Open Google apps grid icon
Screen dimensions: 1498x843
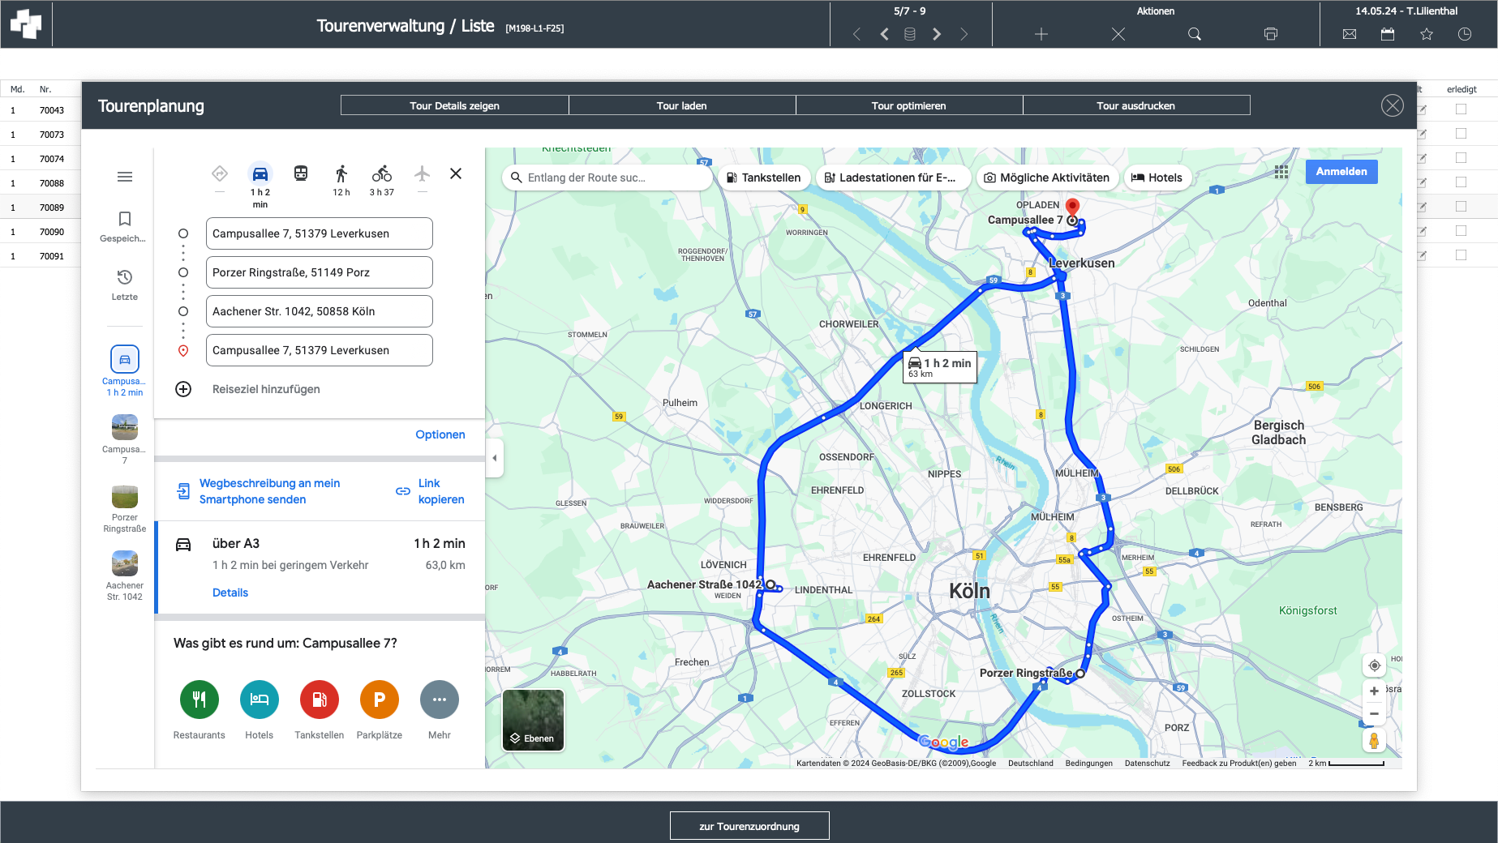coord(1281,172)
